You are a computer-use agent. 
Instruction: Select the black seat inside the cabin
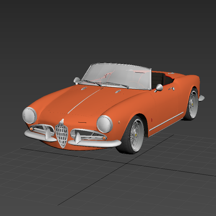pos(158,80)
